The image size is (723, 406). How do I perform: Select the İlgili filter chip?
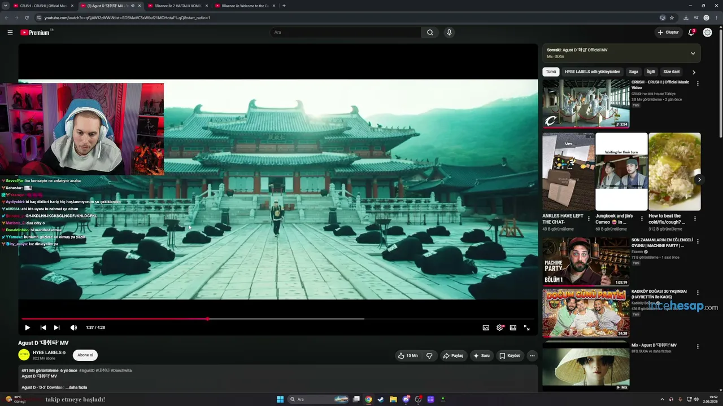pyautogui.click(x=651, y=72)
